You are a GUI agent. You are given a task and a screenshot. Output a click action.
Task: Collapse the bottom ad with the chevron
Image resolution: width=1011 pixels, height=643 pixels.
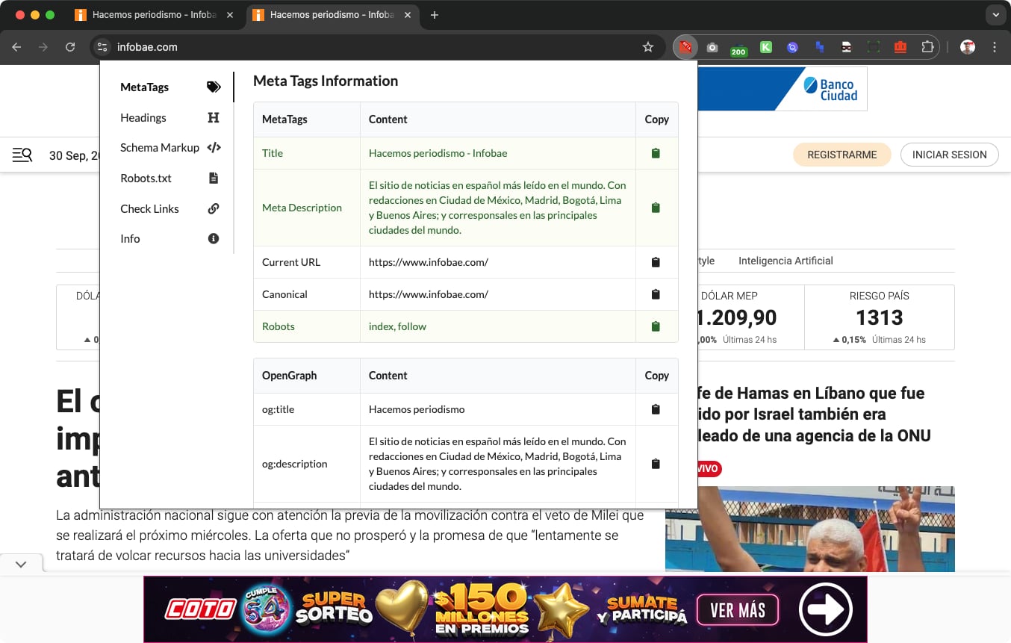[21, 565]
